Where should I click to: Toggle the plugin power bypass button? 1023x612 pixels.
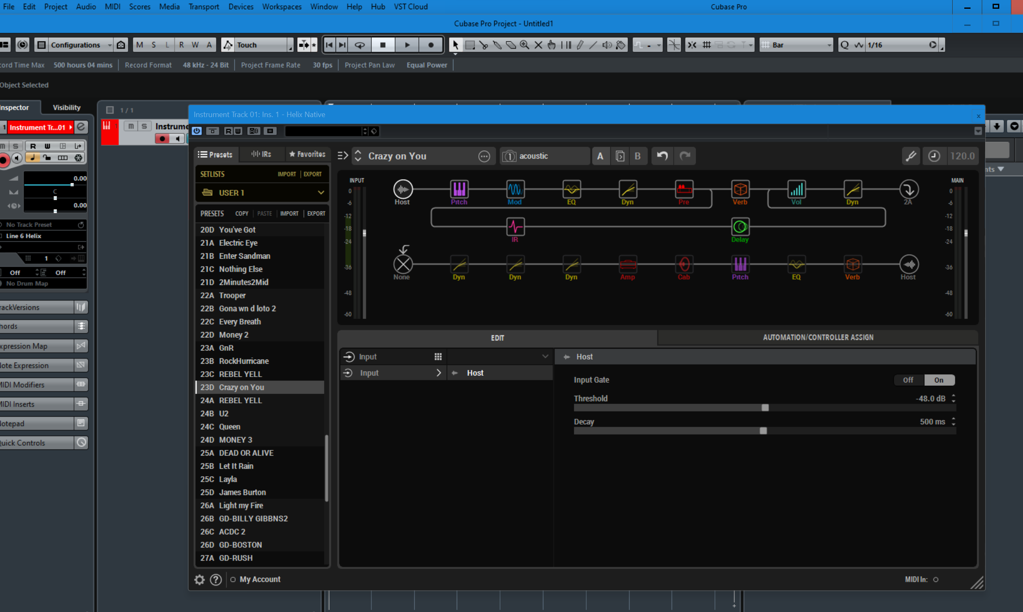coord(197,131)
